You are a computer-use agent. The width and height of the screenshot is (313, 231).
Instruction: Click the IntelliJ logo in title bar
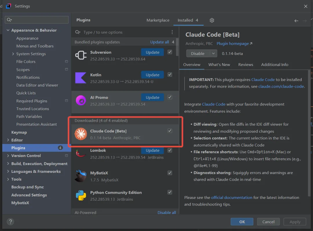click(x=8, y=6)
